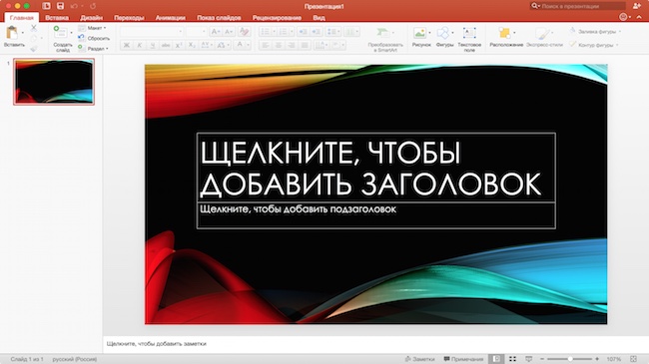Image resolution: width=649 pixels, height=364 pixels.
Task: Open the Design (Дизайн) ribbon tab
Action: pos(92,18)
